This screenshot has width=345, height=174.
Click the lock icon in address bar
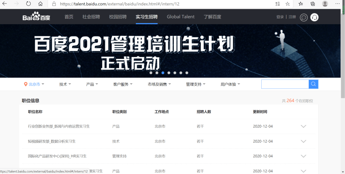pos(54,4)
